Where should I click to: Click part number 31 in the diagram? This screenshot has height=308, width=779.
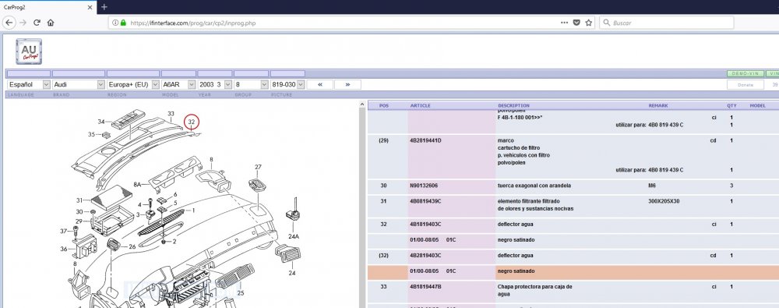click(x=79, y=200)
